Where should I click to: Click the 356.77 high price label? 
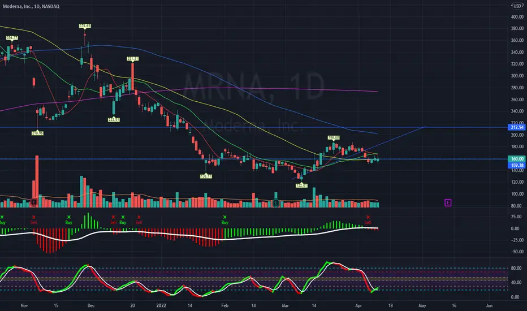(12, 38)
